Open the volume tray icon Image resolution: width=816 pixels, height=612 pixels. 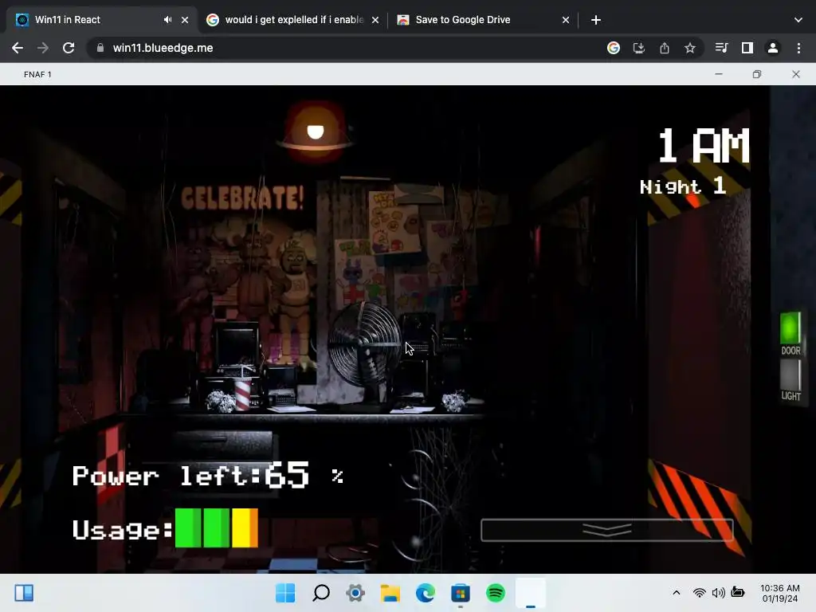719,593
